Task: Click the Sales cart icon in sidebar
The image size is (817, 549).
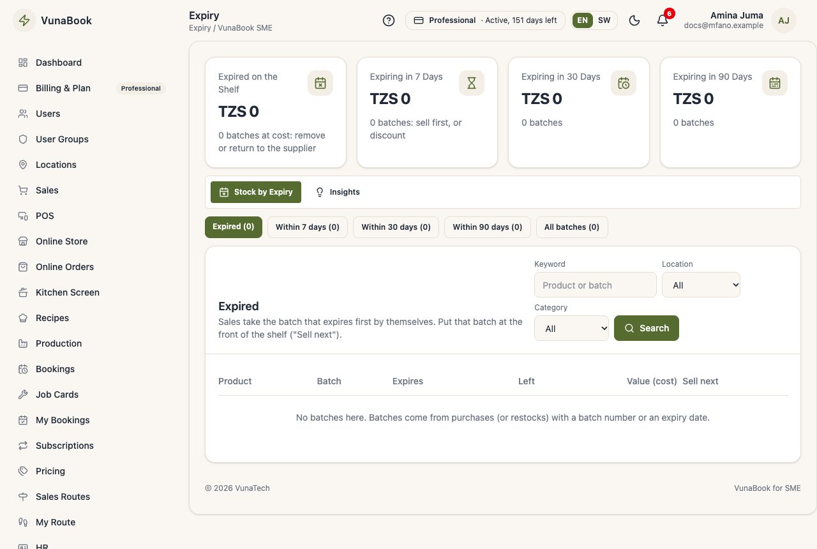Action: click(23, 190)
